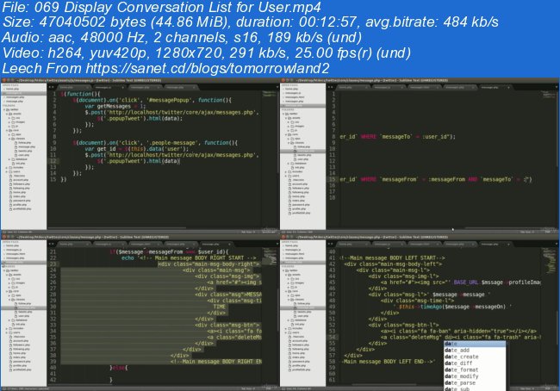Open tab list dropdown in autocomplete window

(x=557, y=245)
